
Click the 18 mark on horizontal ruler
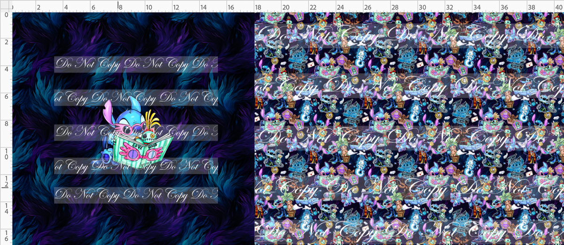tap(258, 8)
